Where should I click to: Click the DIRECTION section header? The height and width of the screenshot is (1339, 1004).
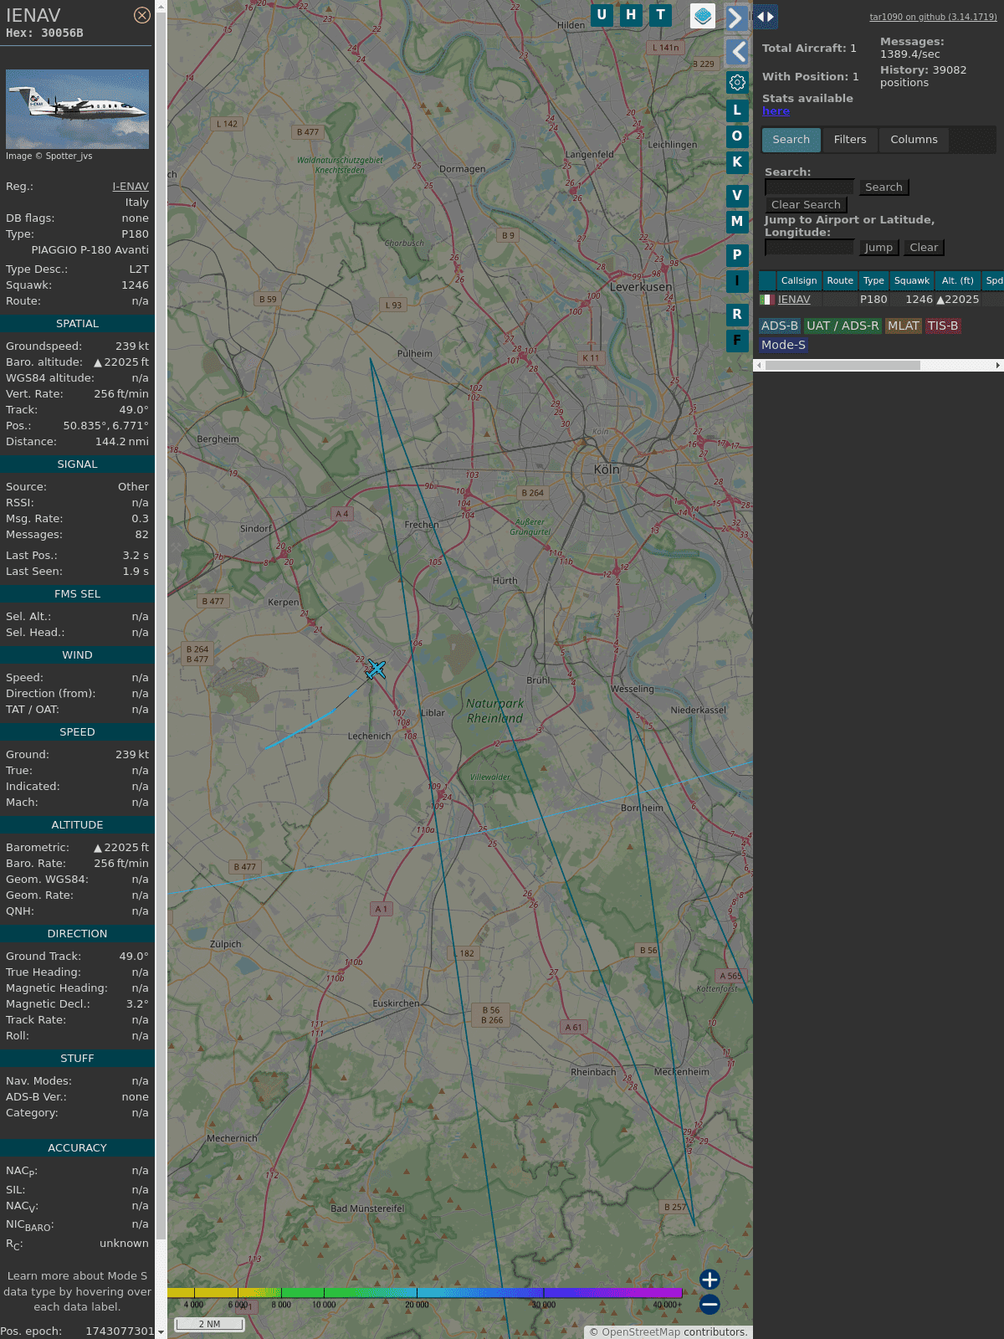[x=77, y=934]
